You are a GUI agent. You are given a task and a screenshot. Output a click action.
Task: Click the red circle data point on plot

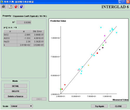point(97,53)
